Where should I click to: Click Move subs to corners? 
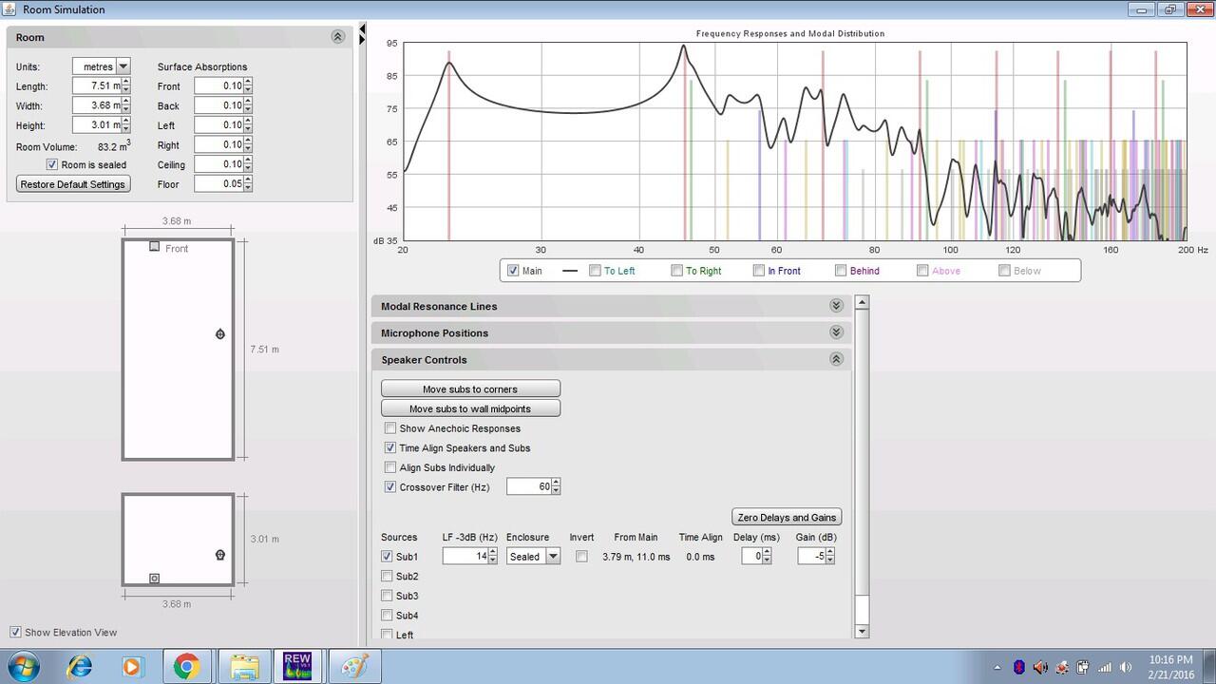click(470, 389)
